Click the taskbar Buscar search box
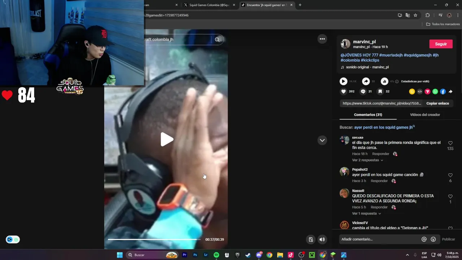The width and height of the screenshot is (462, 260). click(152, 255)
